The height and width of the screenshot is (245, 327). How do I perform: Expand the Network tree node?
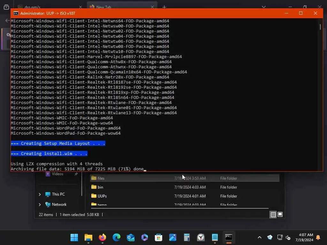tap(40, 204)
